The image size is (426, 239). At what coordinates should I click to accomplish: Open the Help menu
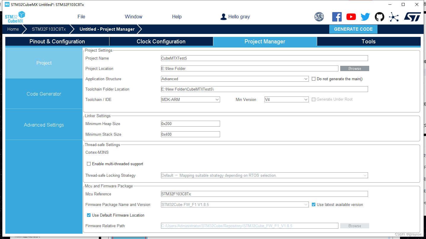(177, 17)
